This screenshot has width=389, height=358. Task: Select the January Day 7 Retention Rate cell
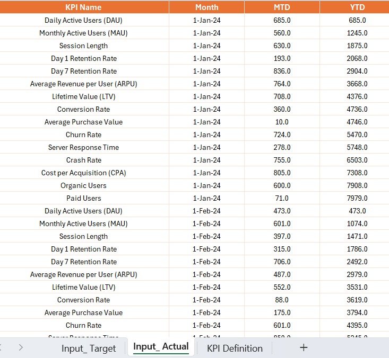(x=83, y=71)
